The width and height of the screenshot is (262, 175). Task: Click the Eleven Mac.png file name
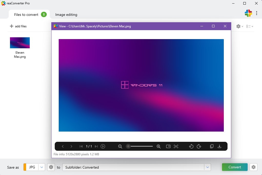coord(20,55)
